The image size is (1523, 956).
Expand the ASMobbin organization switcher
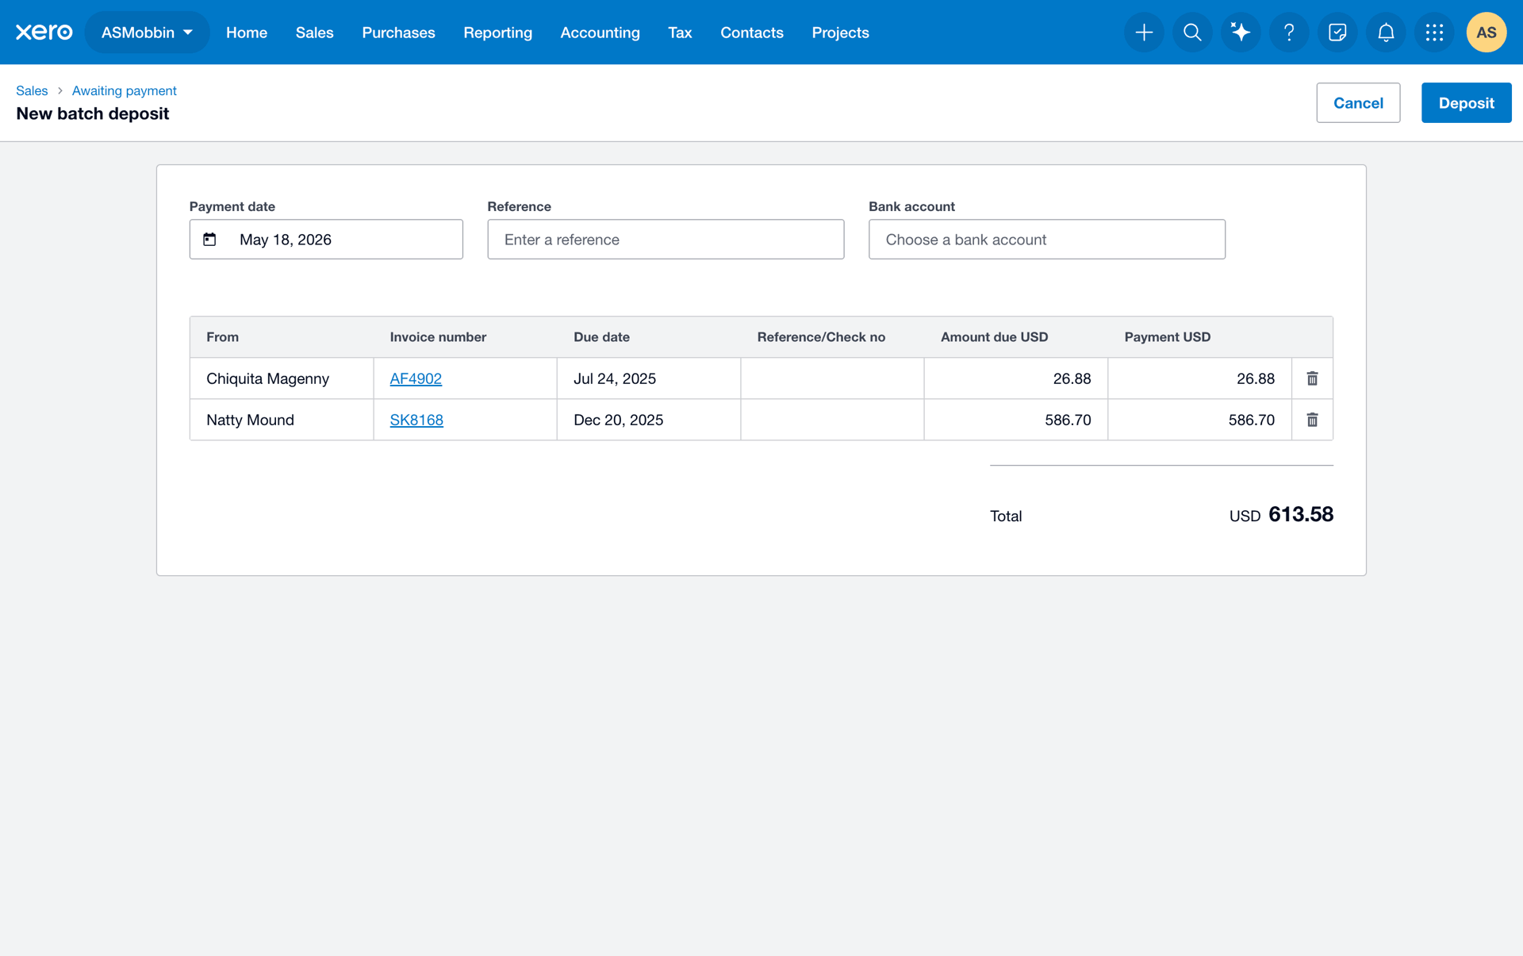pyautogui.click(x=147, y=33)
